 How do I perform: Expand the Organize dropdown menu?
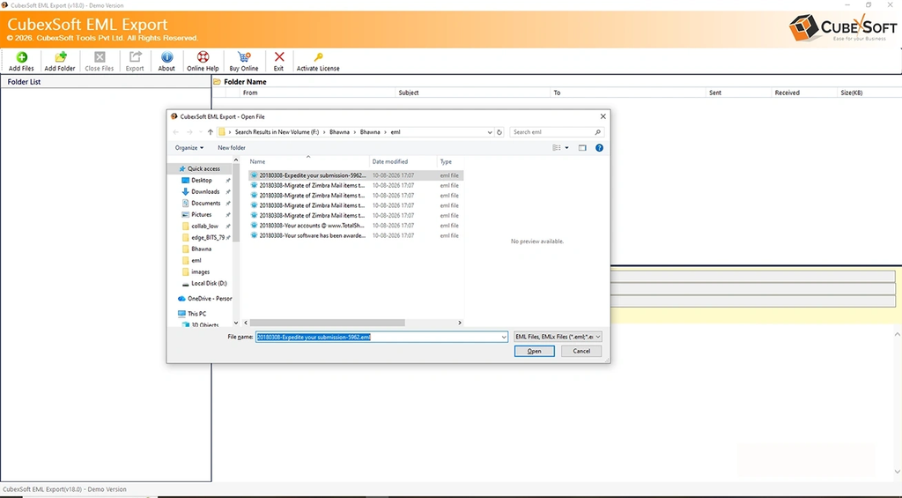189,148
